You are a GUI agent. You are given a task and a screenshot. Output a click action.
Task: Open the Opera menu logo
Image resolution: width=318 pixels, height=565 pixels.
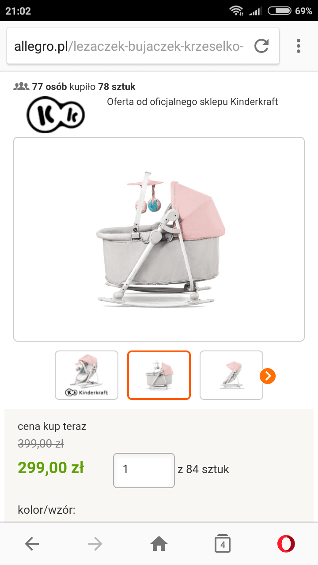(x=286, y=544)
